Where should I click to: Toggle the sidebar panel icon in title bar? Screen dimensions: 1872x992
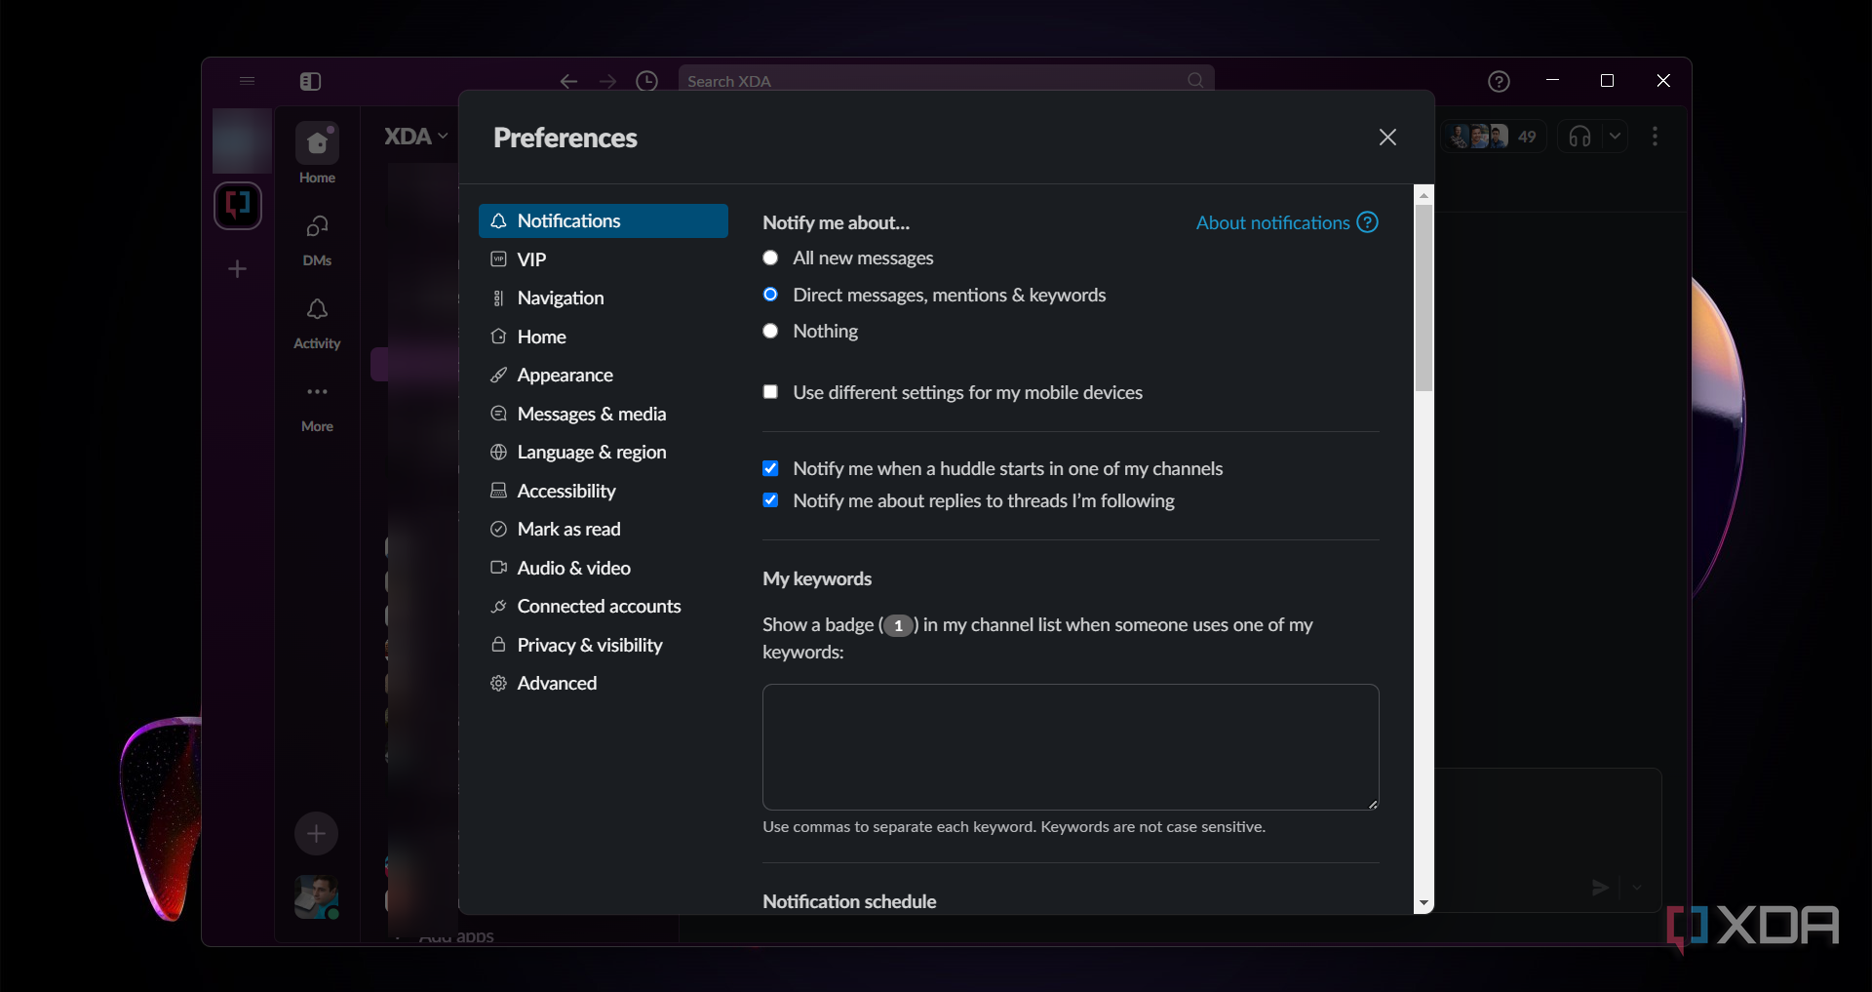(310, 81)
